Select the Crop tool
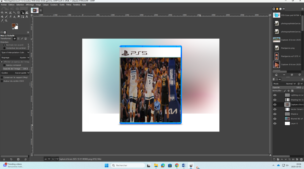 (18, 13)
